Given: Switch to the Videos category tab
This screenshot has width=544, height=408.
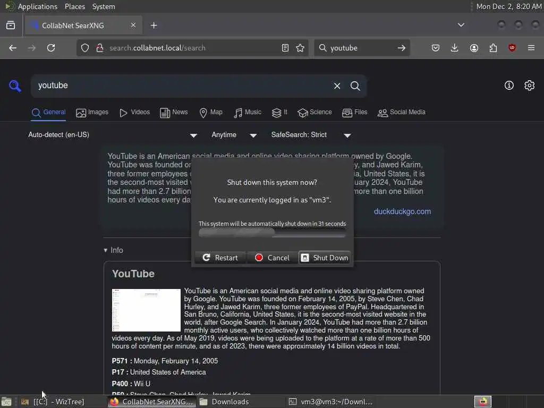Looking at the screenshot, I should tap(134, 113).
